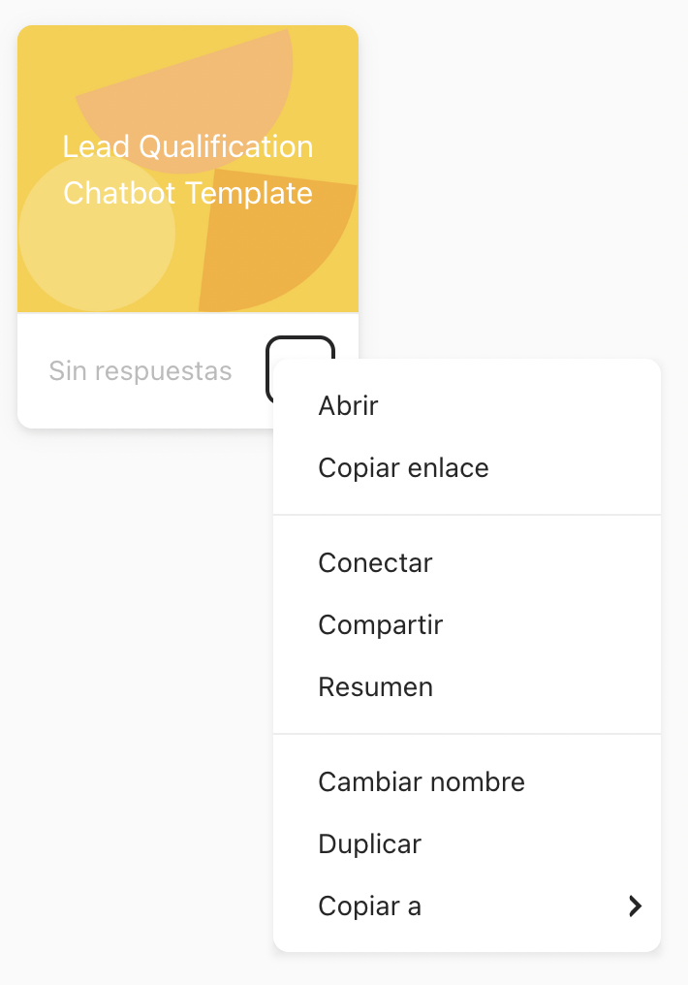Select Abrir from the context menu

[x=467, y=406]
